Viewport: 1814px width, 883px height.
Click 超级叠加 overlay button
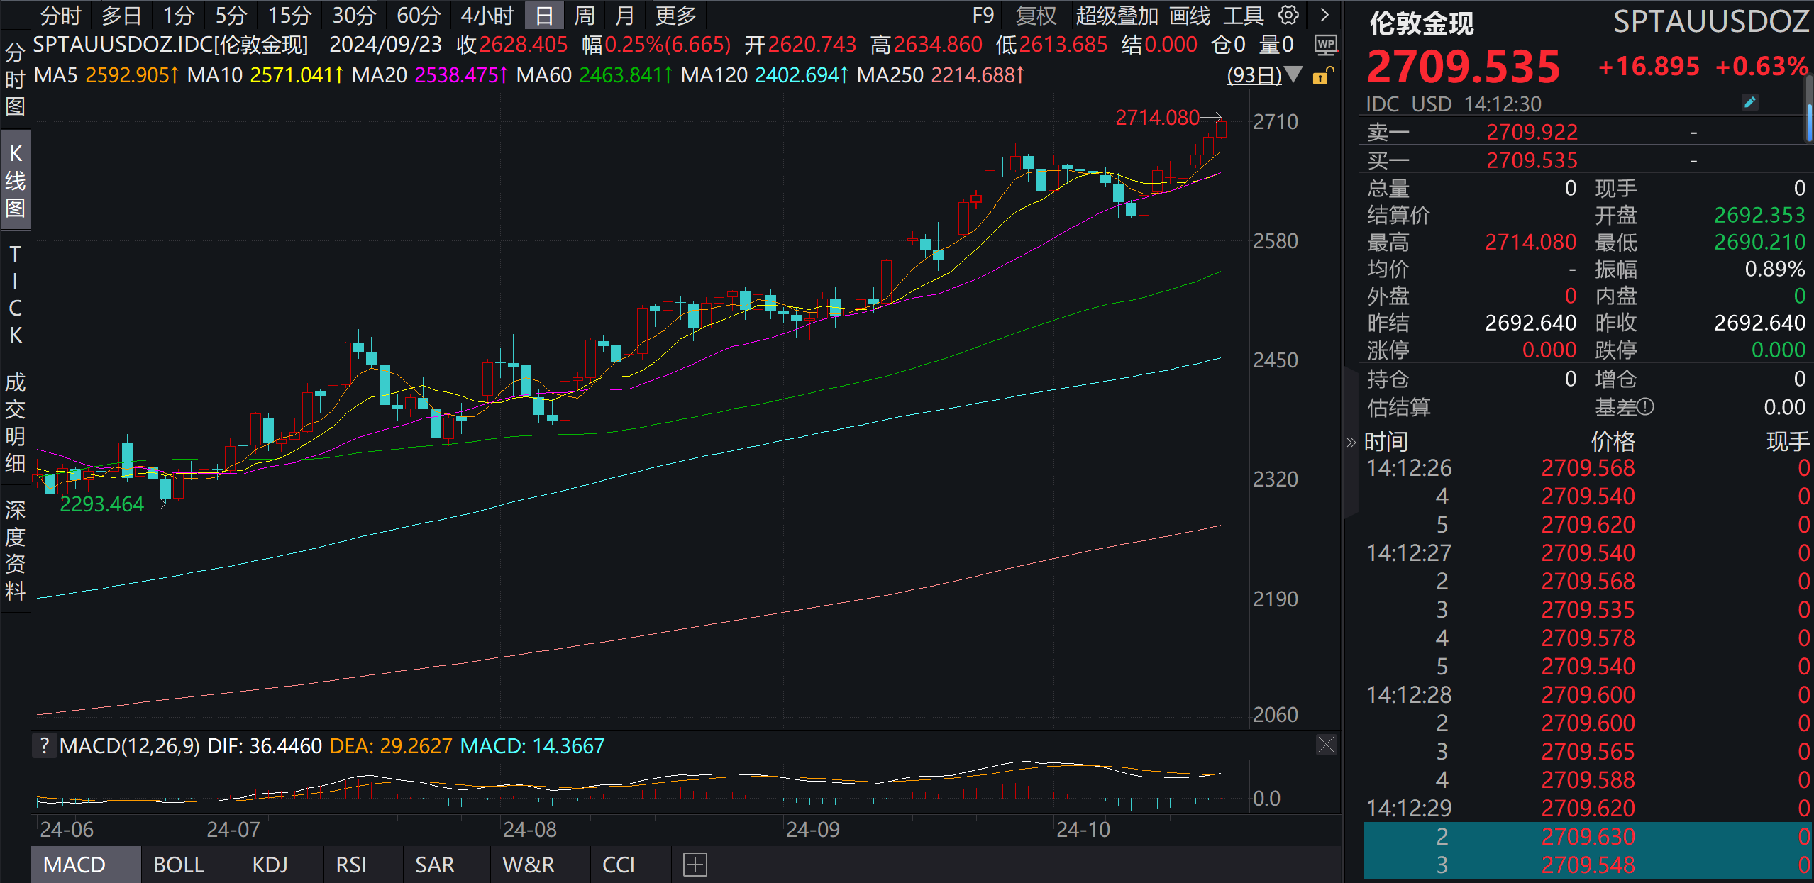[1117, 15]
